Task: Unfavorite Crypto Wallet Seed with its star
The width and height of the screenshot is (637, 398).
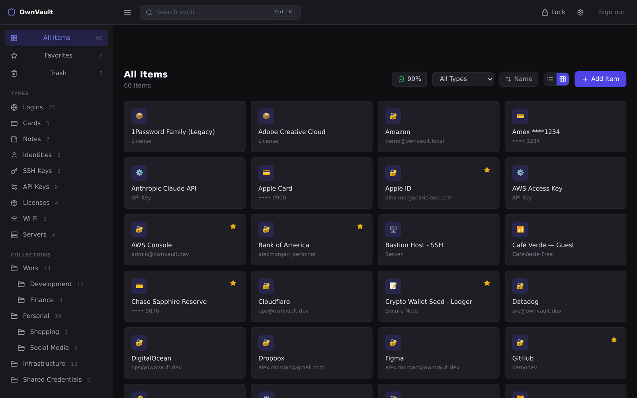Action: (x=487, y=283)
